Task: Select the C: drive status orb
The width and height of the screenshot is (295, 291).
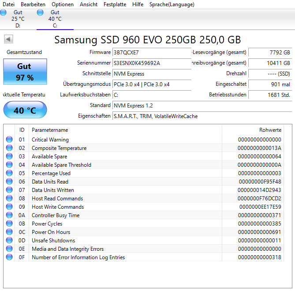Action: click(40, 12)
